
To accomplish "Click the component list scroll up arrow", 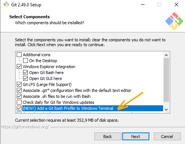I will (166, 55).
